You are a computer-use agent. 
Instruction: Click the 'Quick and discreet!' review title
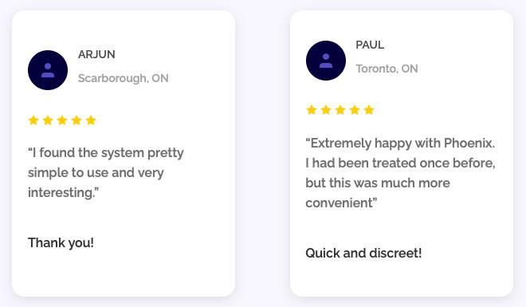[363, 253]
